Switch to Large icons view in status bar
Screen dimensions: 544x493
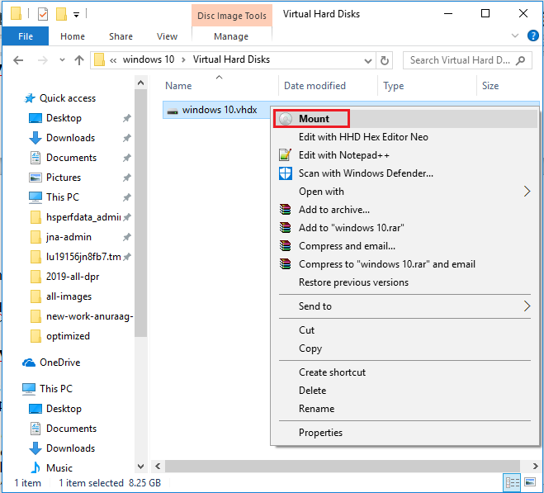pos(530,482)
